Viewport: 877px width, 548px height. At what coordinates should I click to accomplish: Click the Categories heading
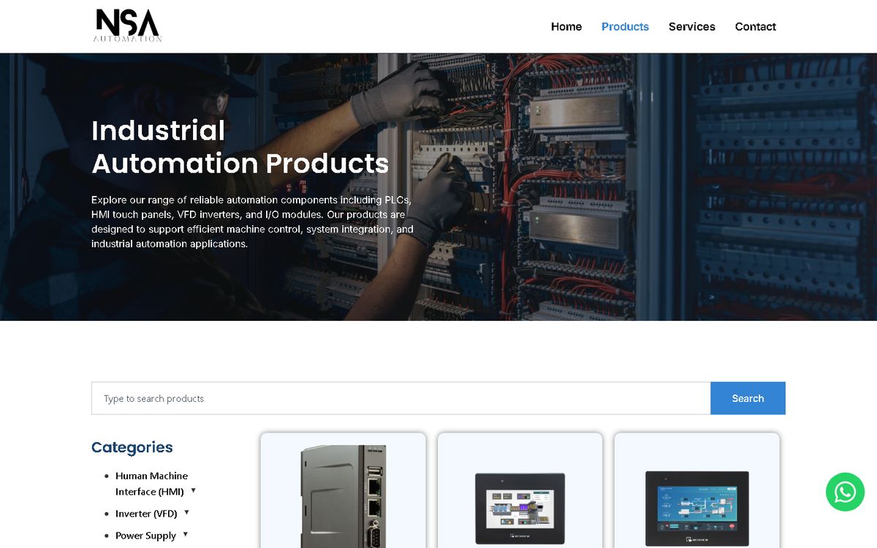tap(132, 447)
